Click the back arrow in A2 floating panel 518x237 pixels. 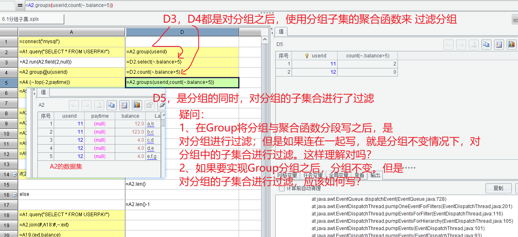(x=74, y=105)
